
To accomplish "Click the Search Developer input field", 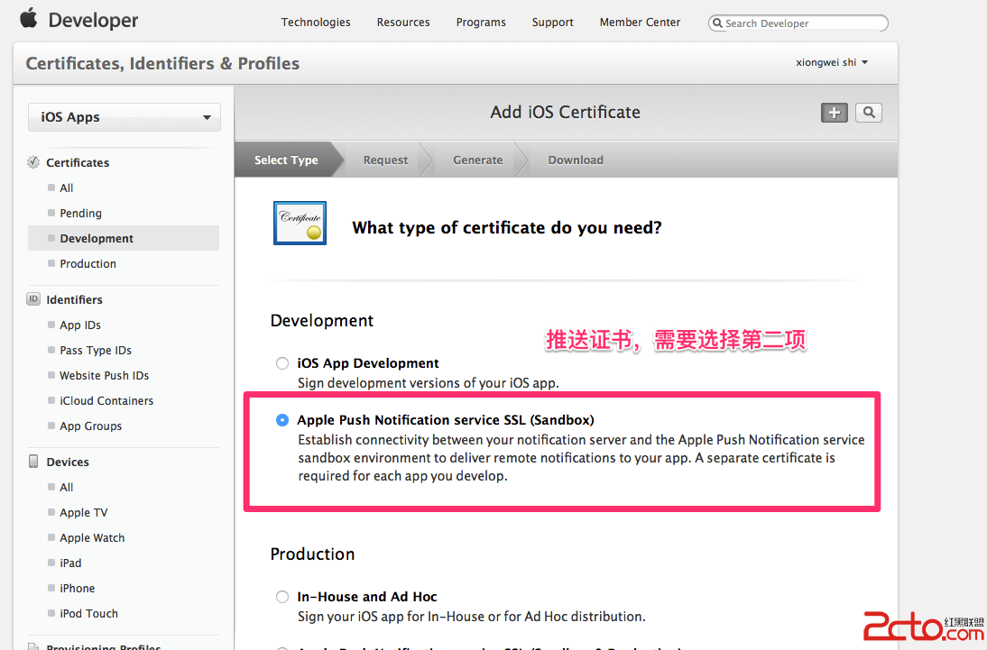I will pos(803,23).
